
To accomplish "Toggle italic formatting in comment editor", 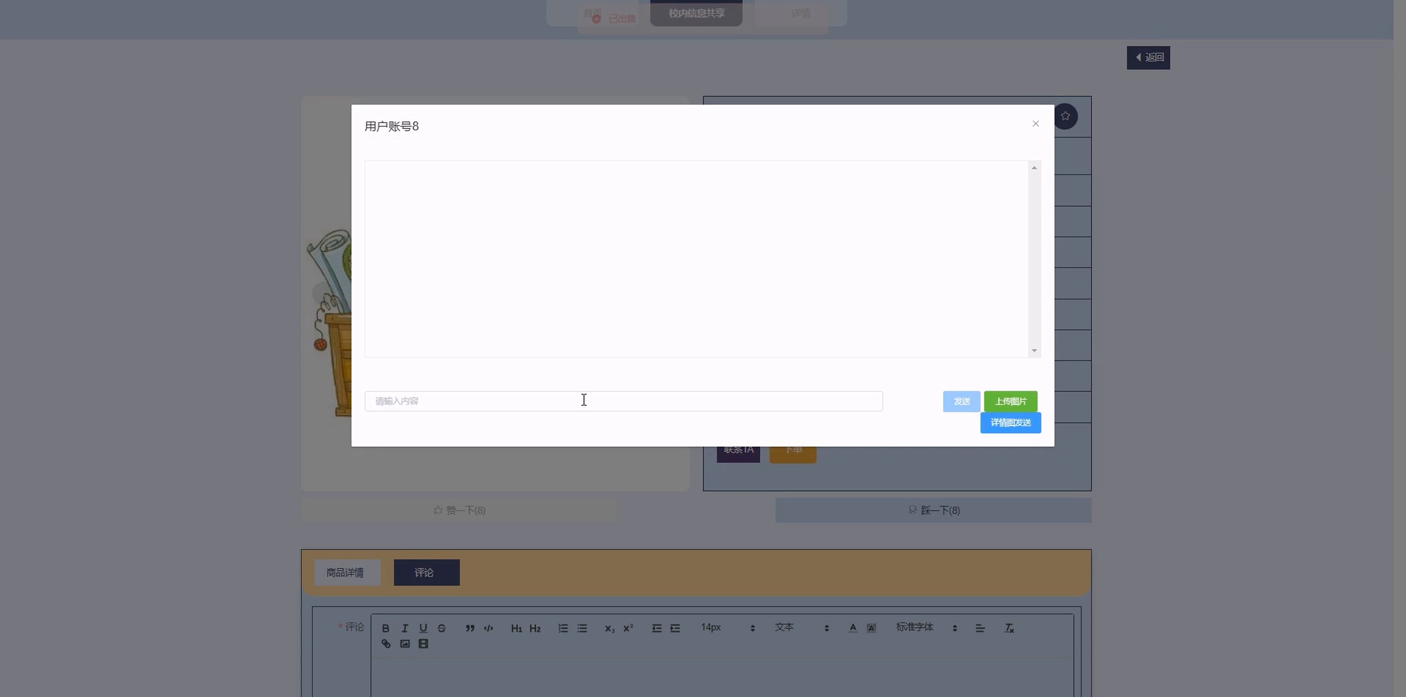I will 404,628.
